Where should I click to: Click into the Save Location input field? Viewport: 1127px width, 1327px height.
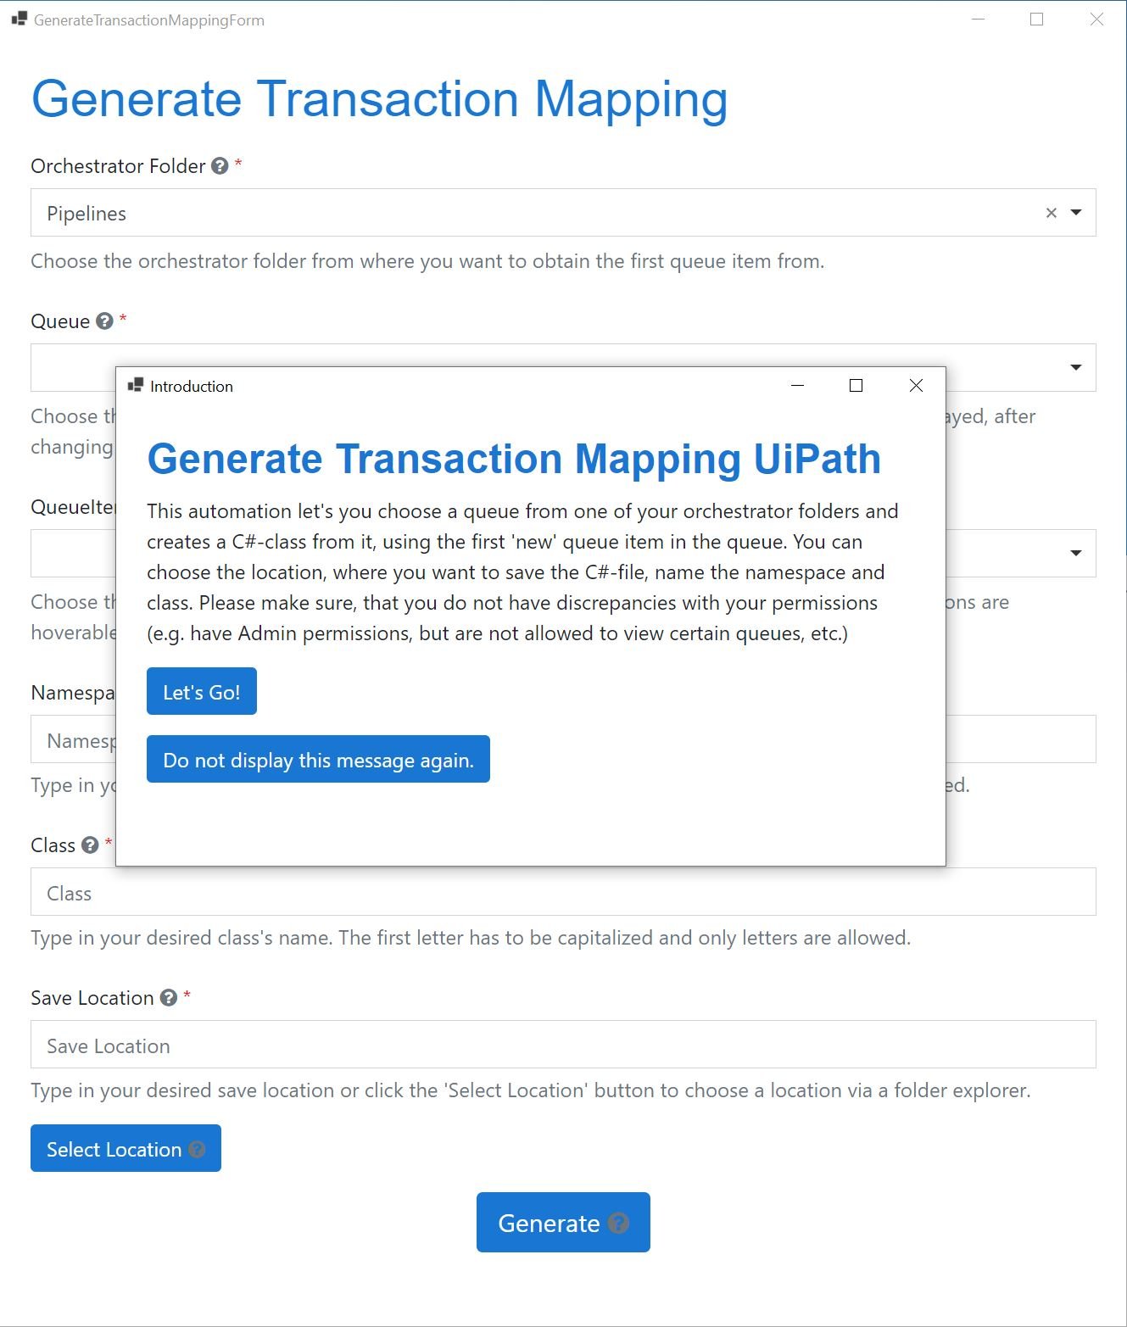[563, 1045]
